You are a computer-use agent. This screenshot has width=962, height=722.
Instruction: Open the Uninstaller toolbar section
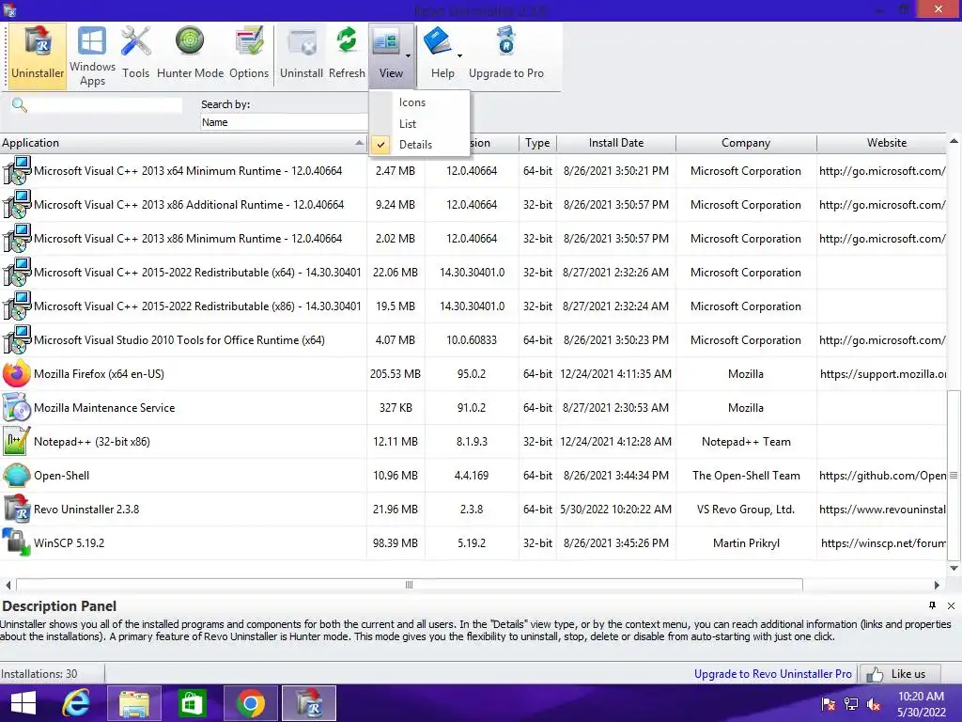(x=38, y=56)
